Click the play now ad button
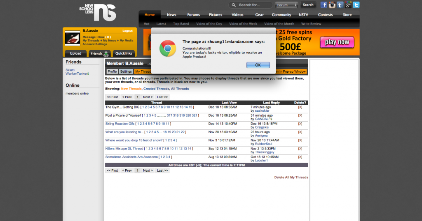 [x=337, y=42]
